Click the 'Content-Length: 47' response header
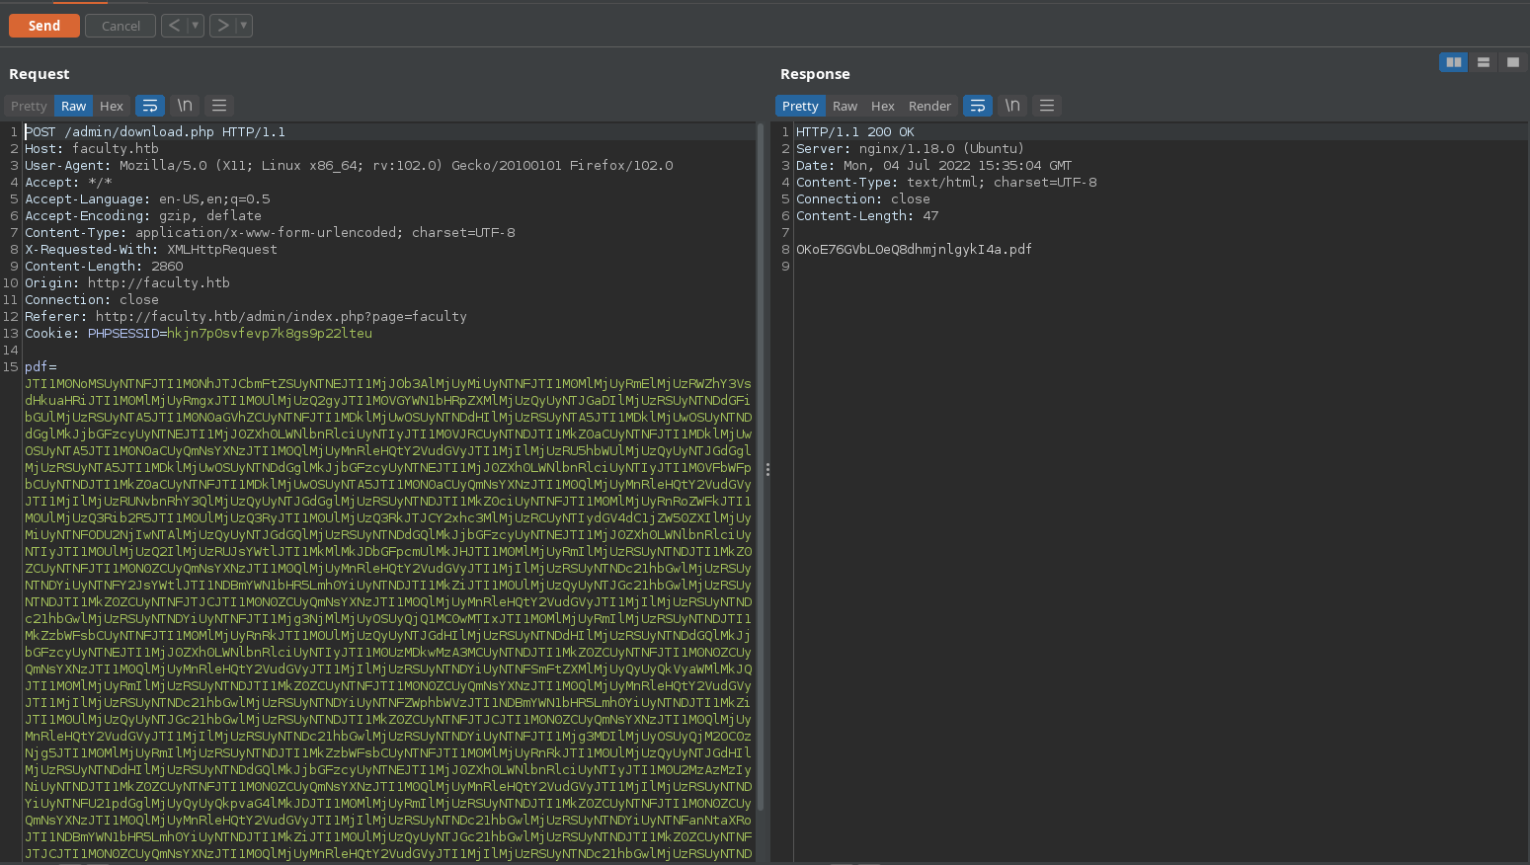This screenshot has height=865, width=1530. pyautogui.click(x=867, y=215)
